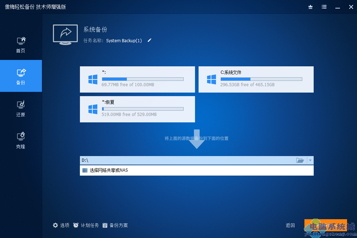Select the *: 100.00MB system partition card

(137, 79)
